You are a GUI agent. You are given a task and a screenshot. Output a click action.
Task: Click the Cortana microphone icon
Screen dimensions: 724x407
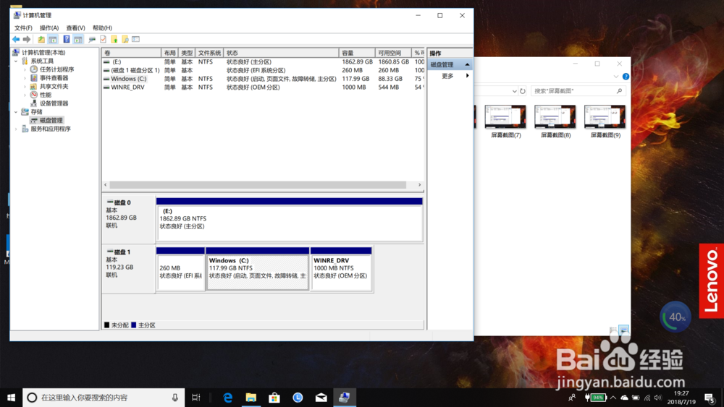tap(175, 398)
